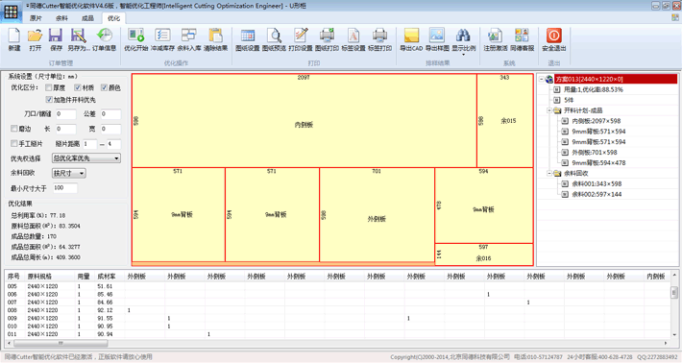Click the 清除结果 clear results icon
The image size is (682, 363).
pos(216,39)
